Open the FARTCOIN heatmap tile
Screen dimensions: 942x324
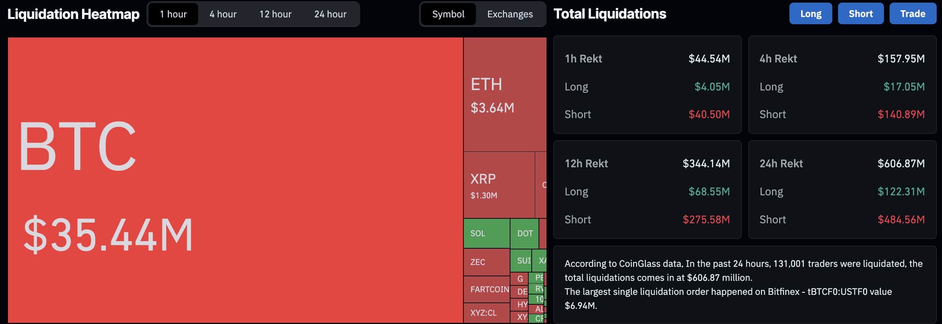click(x=487, y=290)
